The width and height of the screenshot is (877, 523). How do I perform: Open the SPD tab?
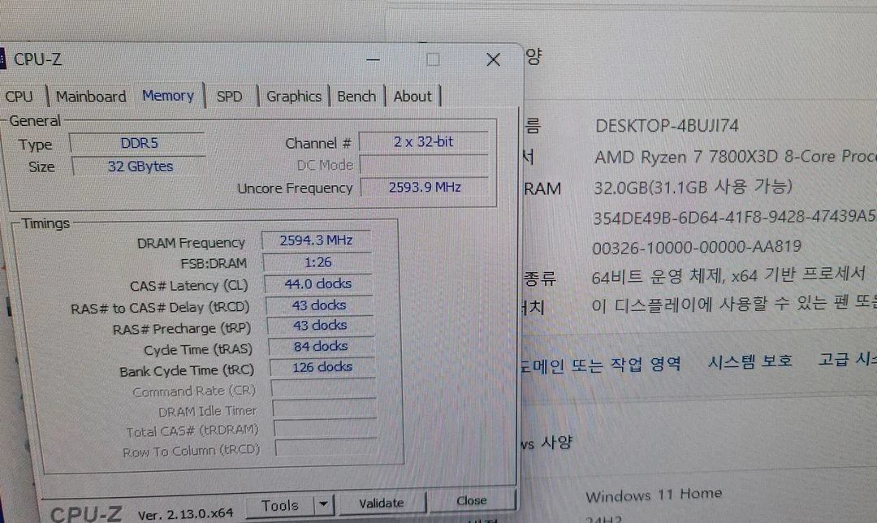[x=229, y=97]
